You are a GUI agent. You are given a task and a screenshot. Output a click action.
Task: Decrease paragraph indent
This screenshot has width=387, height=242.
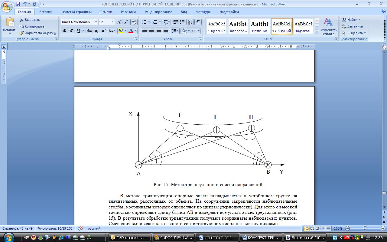pos(175,22)
